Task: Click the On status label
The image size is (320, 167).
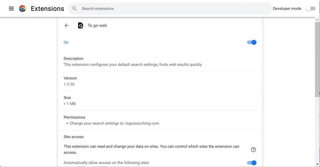Action: click(66, 42)
